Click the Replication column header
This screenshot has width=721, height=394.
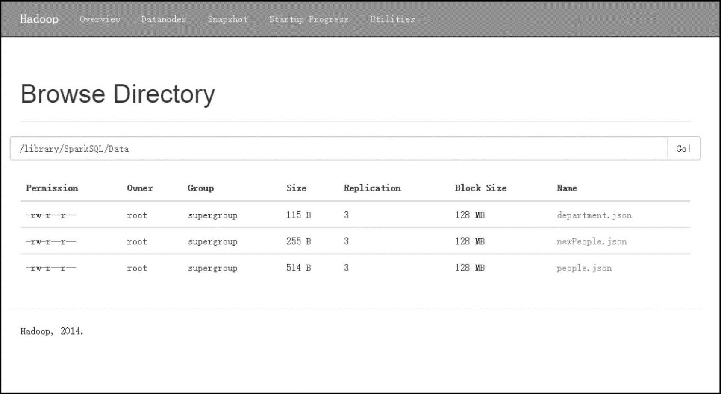372,188
